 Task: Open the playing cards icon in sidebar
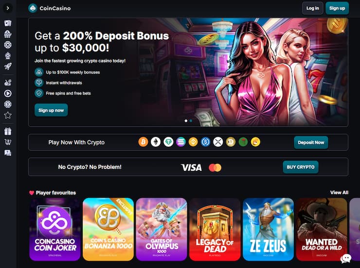[x=8, y=23]
